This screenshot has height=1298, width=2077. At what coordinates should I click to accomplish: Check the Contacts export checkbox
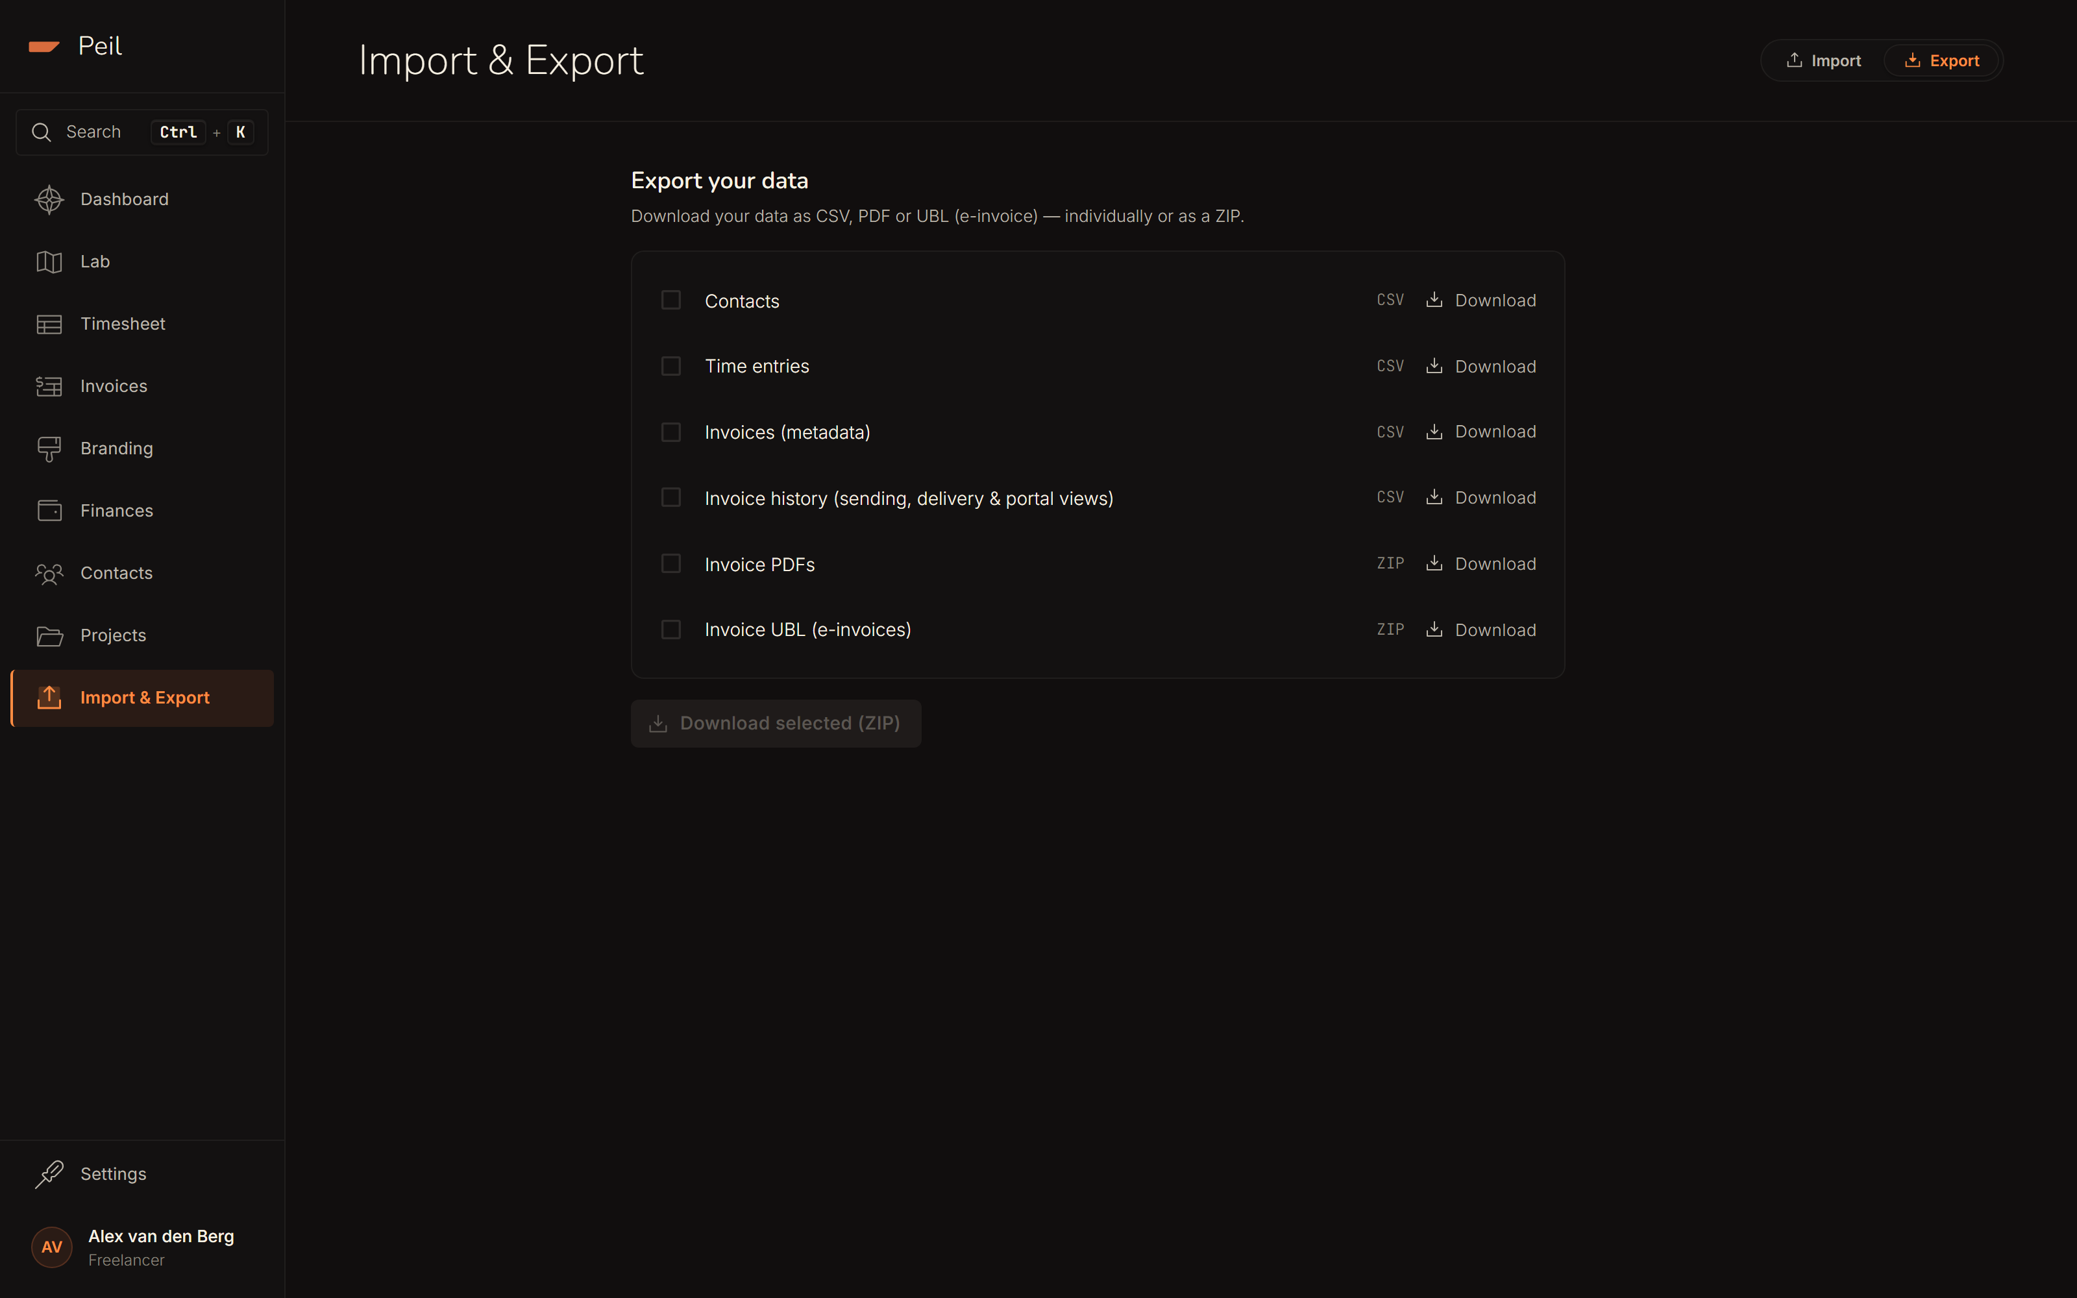(671, 300)
